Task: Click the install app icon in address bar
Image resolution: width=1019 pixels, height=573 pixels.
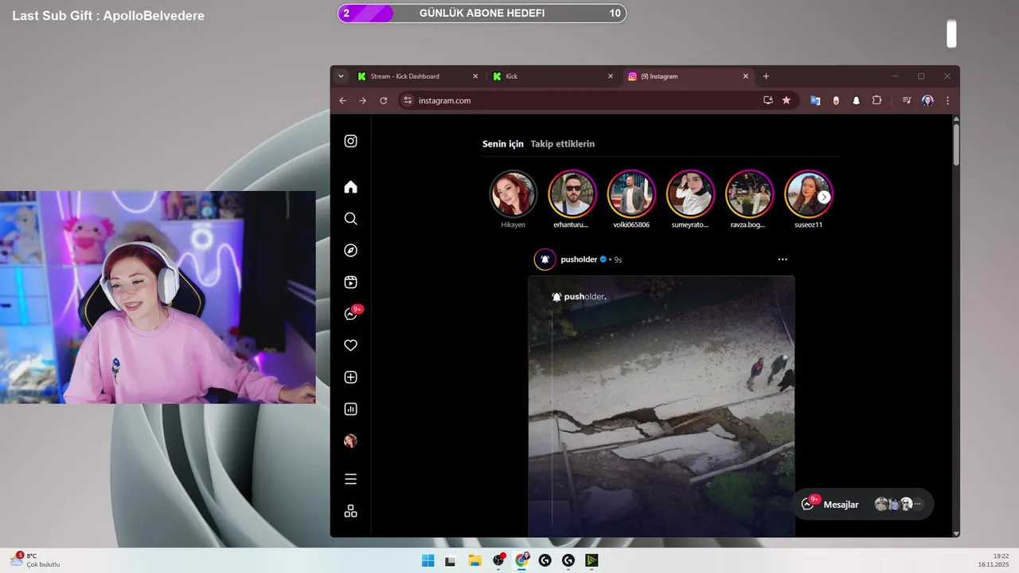Action: (767, 100)
